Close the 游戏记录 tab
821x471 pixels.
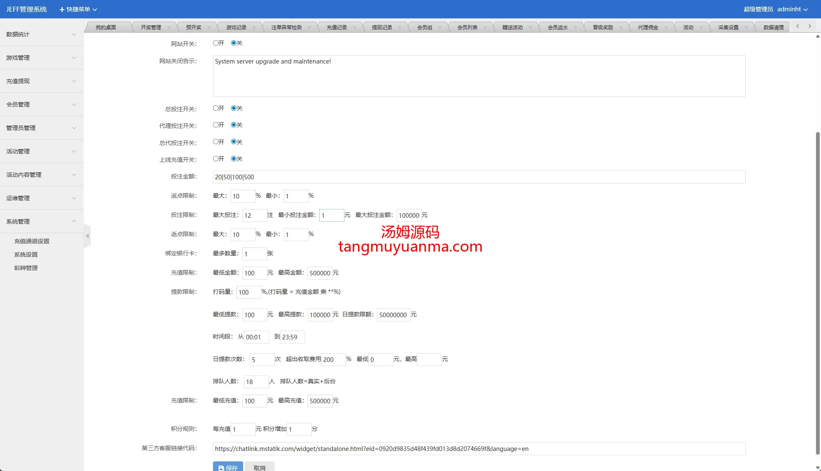[x=254, y=28]
